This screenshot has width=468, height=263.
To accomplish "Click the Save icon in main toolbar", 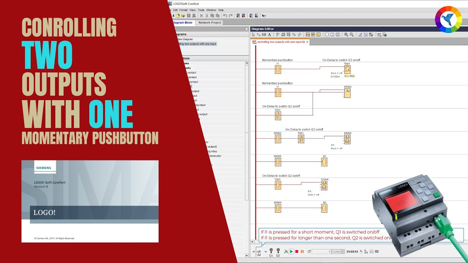I will tap(189, 16).
